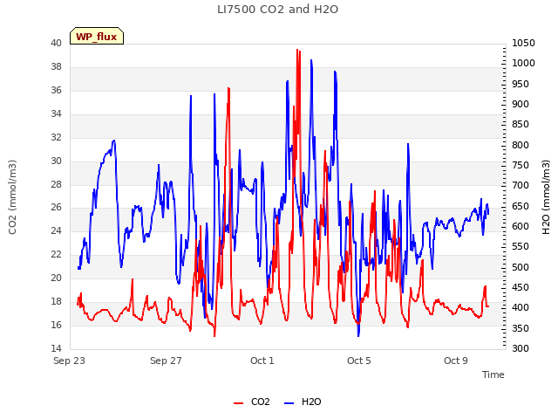
Task: Click the 34 value on CO2 axis
Action: tap(56, 113)
